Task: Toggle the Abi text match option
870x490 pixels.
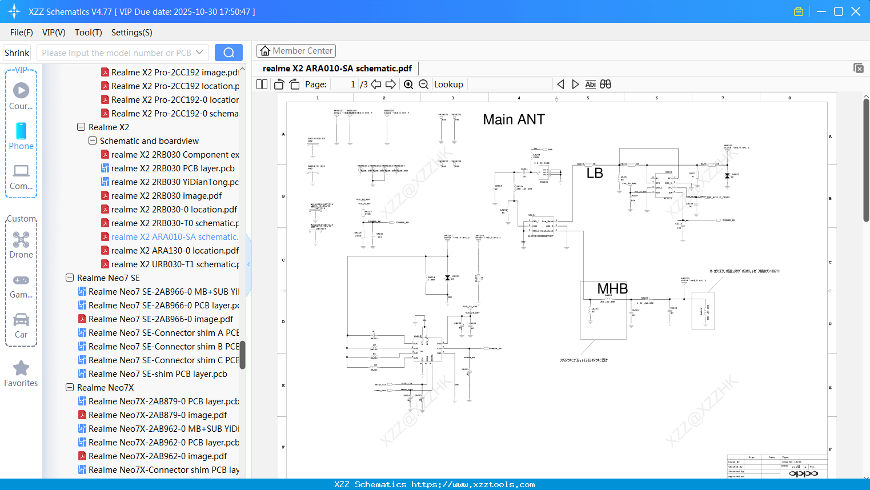Action: pyautogui.click(x=590, y=85)
